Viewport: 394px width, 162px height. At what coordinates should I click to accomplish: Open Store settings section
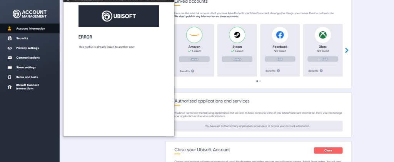(x=30, y=67)
